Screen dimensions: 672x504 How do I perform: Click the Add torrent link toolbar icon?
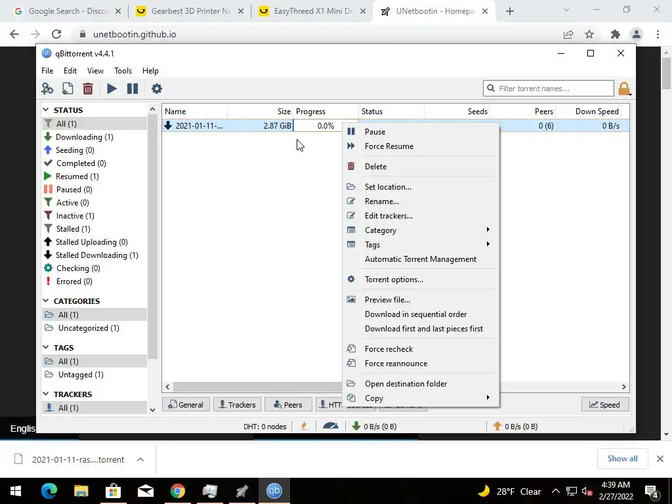click(x=47, y=89)
